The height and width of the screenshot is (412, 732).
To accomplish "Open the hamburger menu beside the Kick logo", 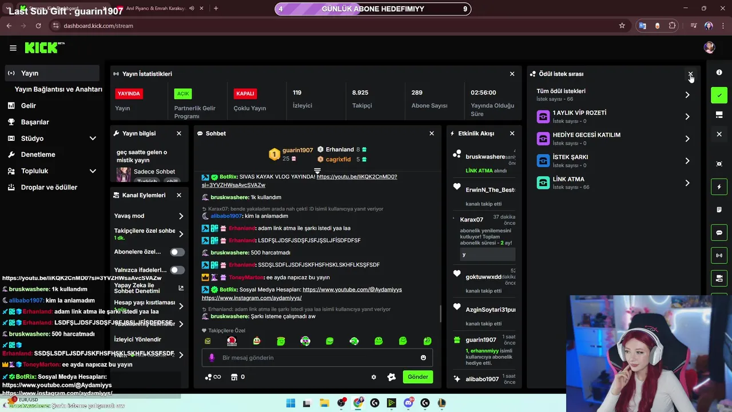I will point(13,48).
